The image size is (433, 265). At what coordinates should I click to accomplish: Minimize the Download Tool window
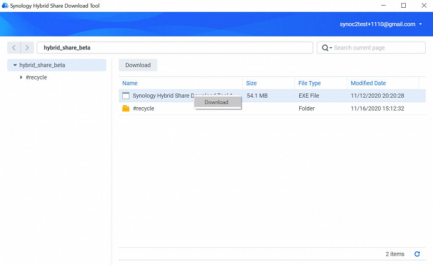(383, 6)
